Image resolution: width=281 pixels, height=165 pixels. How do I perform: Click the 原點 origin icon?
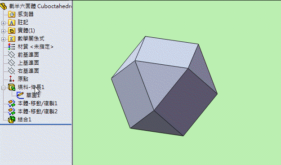[12, 79]
